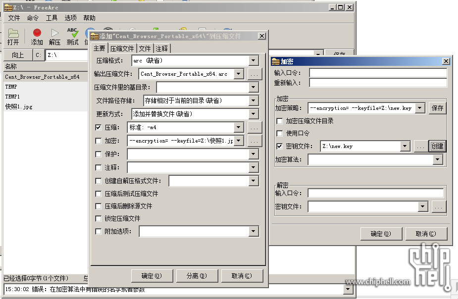
Task: Open archive with the 打开 toolbar icon
Action: [13, 37]
